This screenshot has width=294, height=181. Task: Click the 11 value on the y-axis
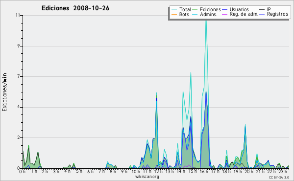pos(18,15)
